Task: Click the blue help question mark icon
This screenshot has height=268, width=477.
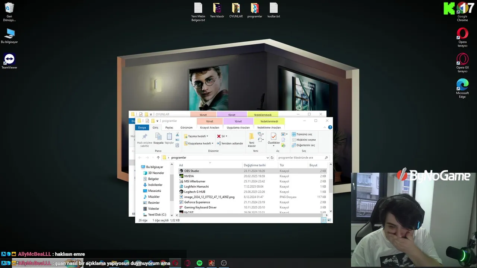Action: point(330,127)
